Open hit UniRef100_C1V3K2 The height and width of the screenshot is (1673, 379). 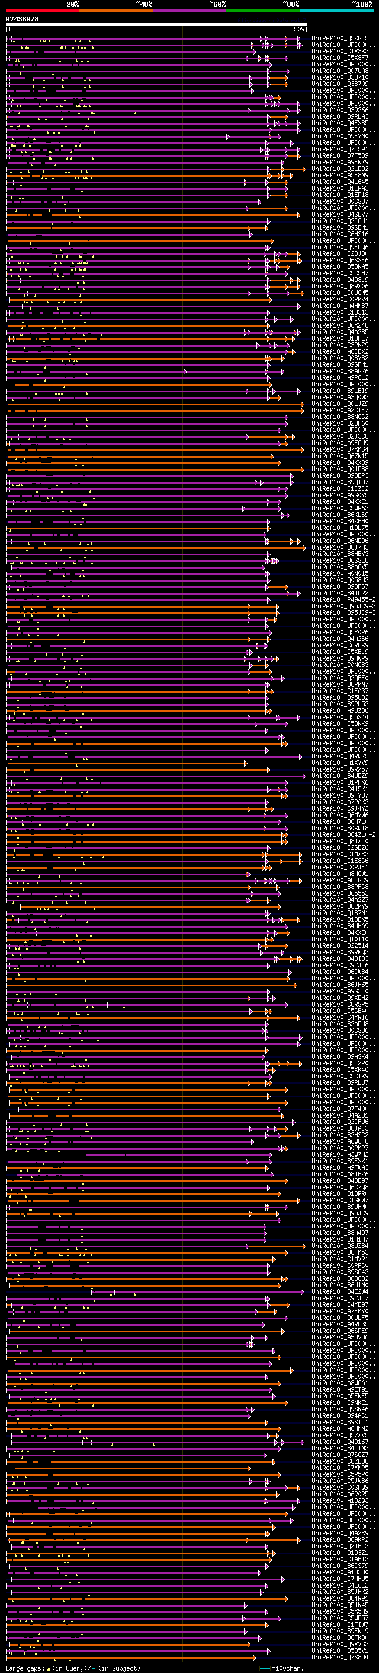pyautogui.click(x=340, y=51)
